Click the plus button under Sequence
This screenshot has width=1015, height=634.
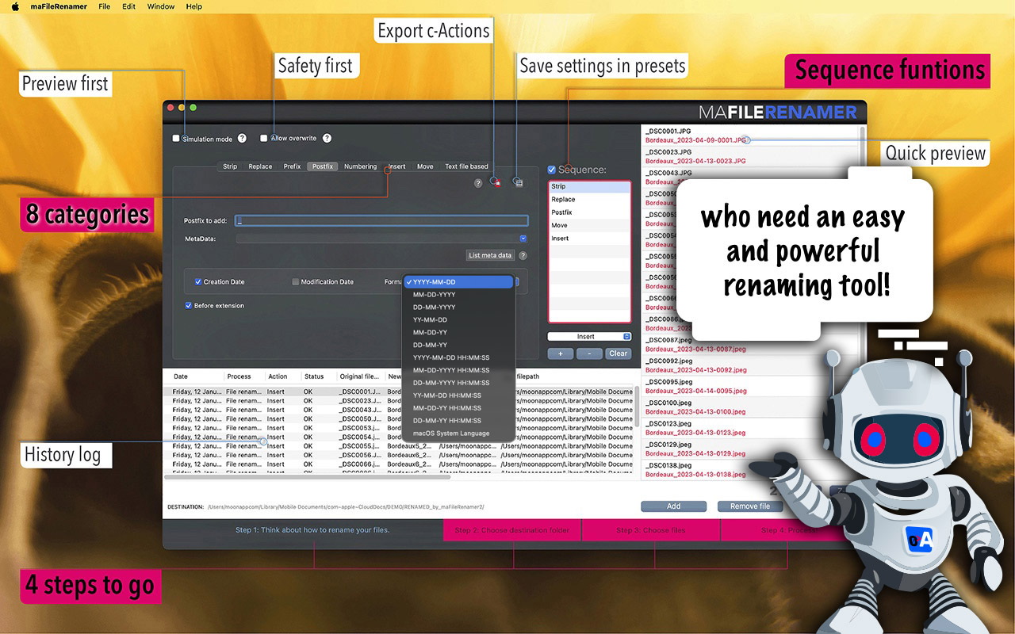tap(561, 353)
